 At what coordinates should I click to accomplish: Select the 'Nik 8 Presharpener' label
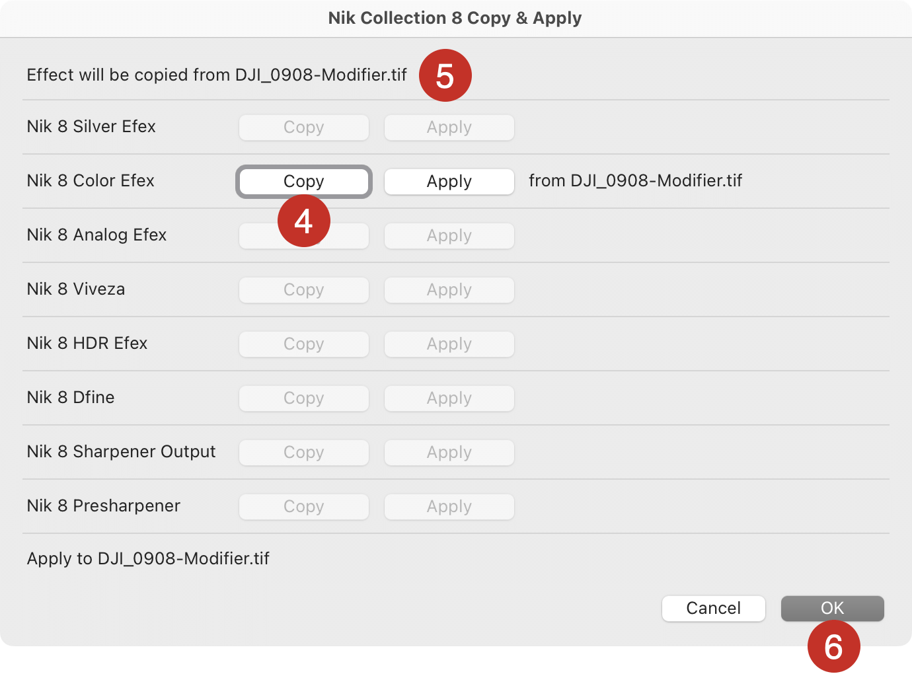[x=104, y=505]
